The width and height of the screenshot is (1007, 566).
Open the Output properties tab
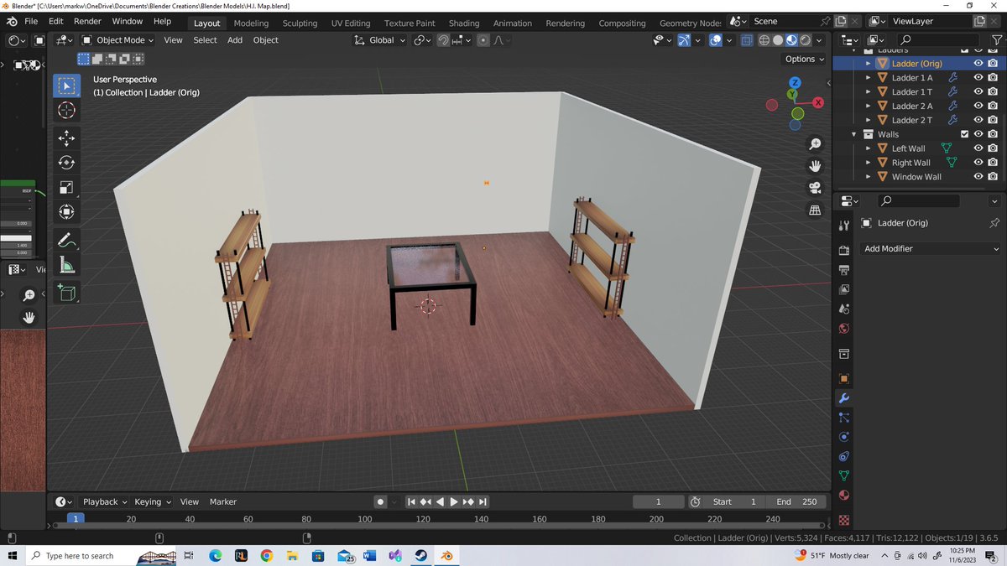coord(844,270)
